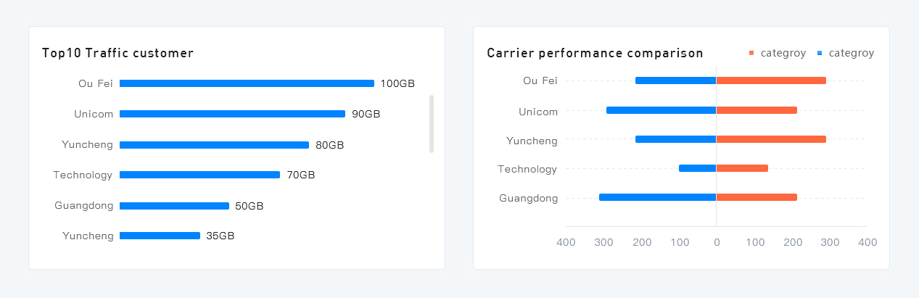The image size is (919, 298).
Task: Click the Technology 70GB traffic bar
Action: pos(199,175)
